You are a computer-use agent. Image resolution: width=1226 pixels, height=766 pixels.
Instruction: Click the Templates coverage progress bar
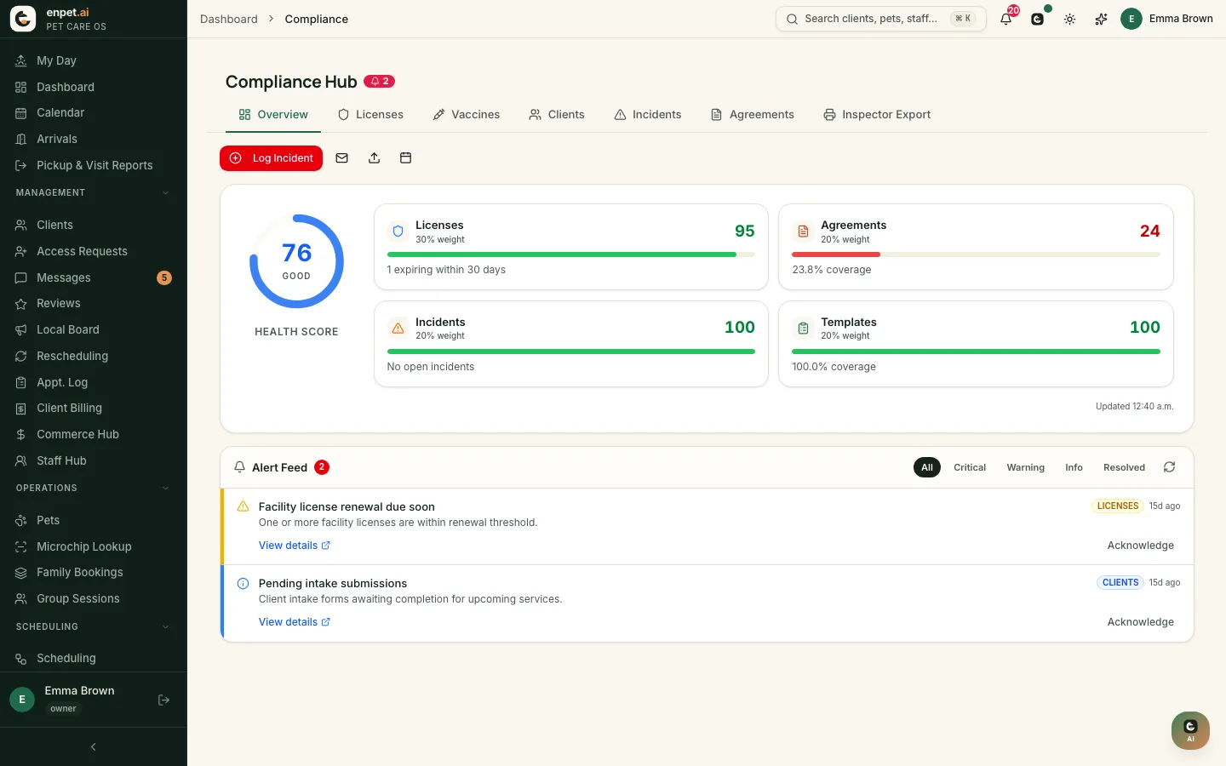click(976, 352)
